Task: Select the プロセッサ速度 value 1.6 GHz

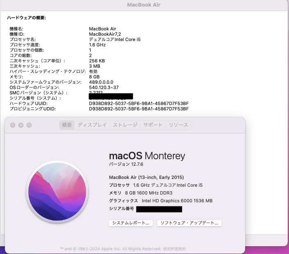Action: point(97,45)
